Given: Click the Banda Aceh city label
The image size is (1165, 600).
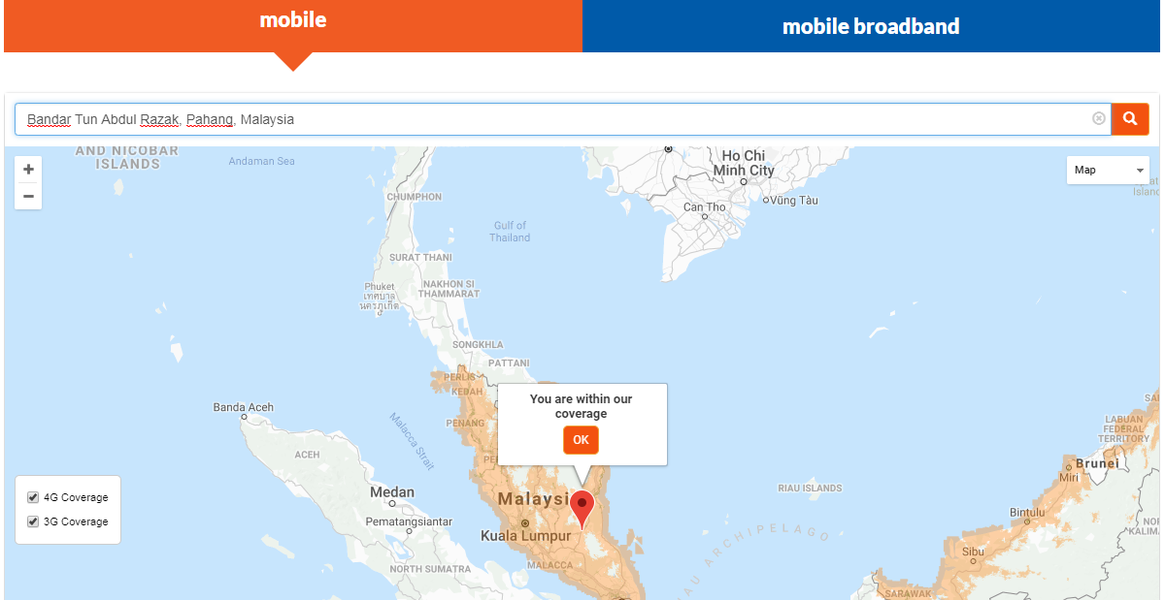Looking at the screenshot, I should point(244,407).
